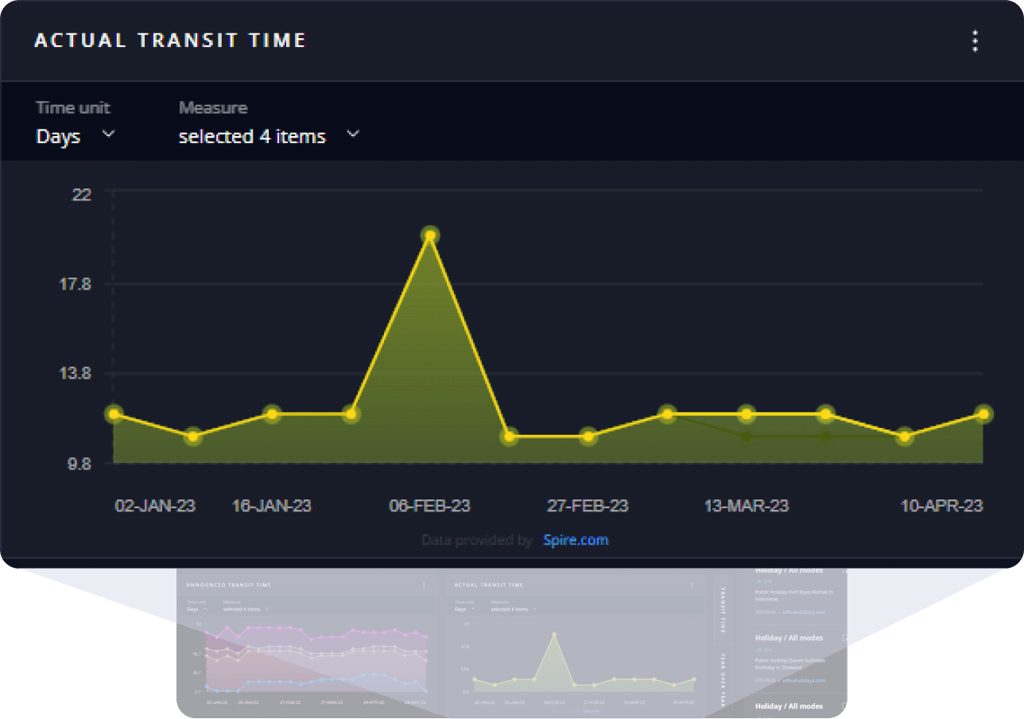Expand the large Time unit Days dropdown
The height and width of the screenshot is (719, 1024).
click(x=76, y=136)
